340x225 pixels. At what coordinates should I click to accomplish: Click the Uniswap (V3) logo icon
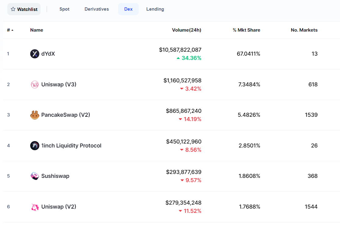click(x=35, y=85)
